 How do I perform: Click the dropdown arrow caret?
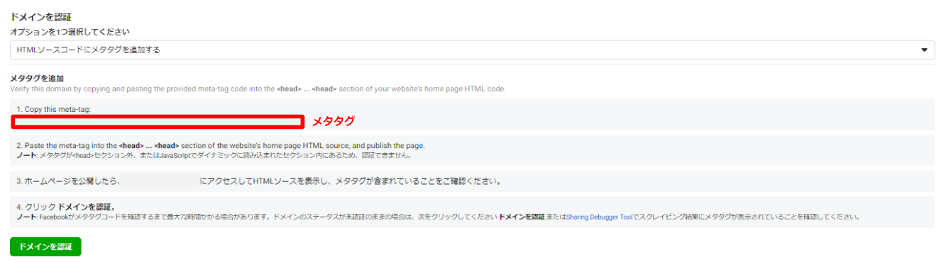click(x=924, y=50)
